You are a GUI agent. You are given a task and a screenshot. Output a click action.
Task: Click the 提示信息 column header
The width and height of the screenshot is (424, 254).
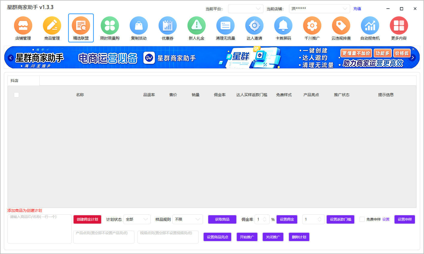pyautogui.click(x=386, y=95)
